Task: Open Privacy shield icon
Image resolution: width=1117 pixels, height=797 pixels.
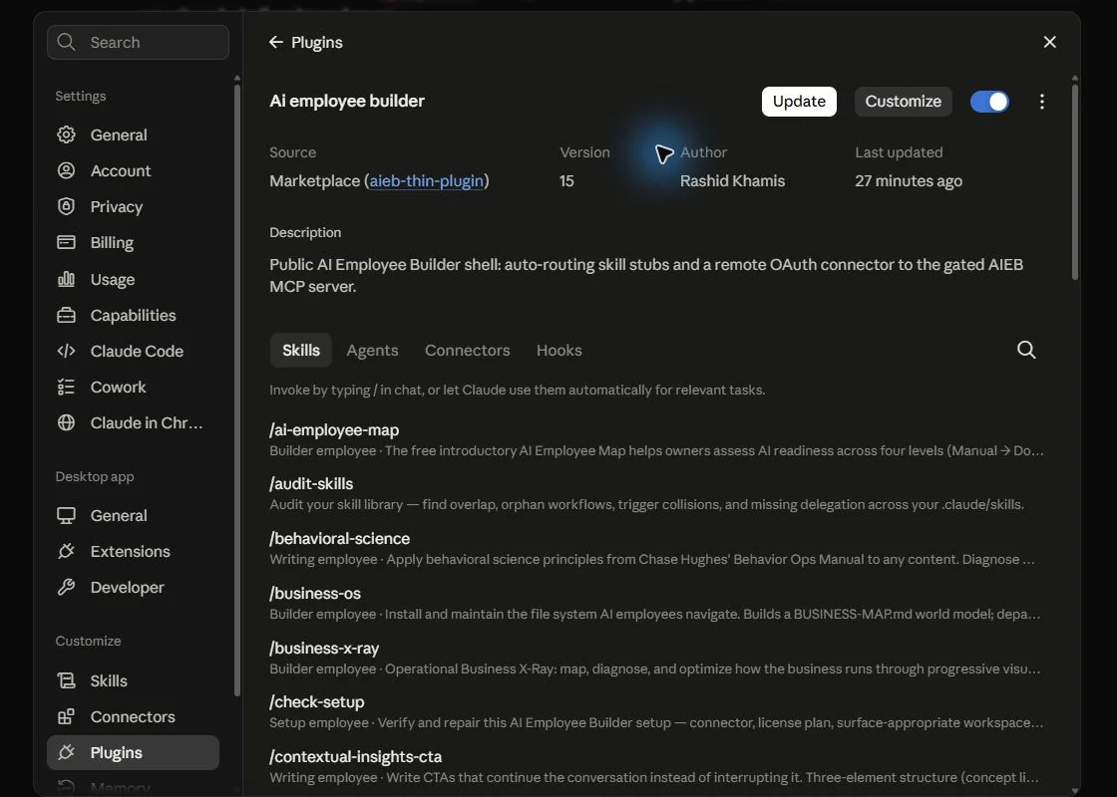Action: pos(66,206)
